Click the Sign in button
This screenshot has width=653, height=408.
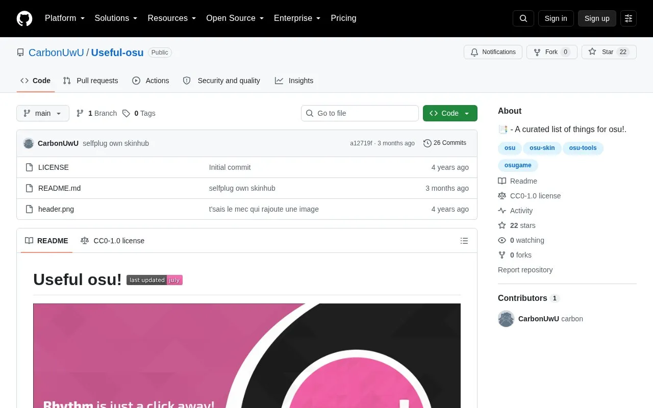pos(556,18)
